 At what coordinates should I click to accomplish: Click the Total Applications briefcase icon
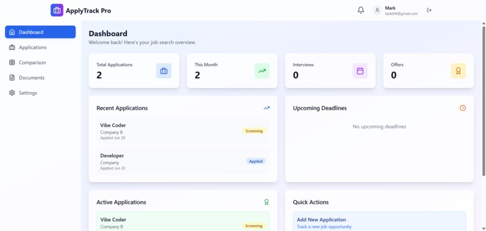click(x=163, y=71)
